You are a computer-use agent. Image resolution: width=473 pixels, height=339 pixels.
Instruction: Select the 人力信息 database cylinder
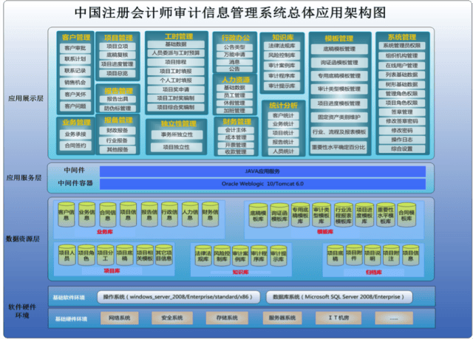190,214
